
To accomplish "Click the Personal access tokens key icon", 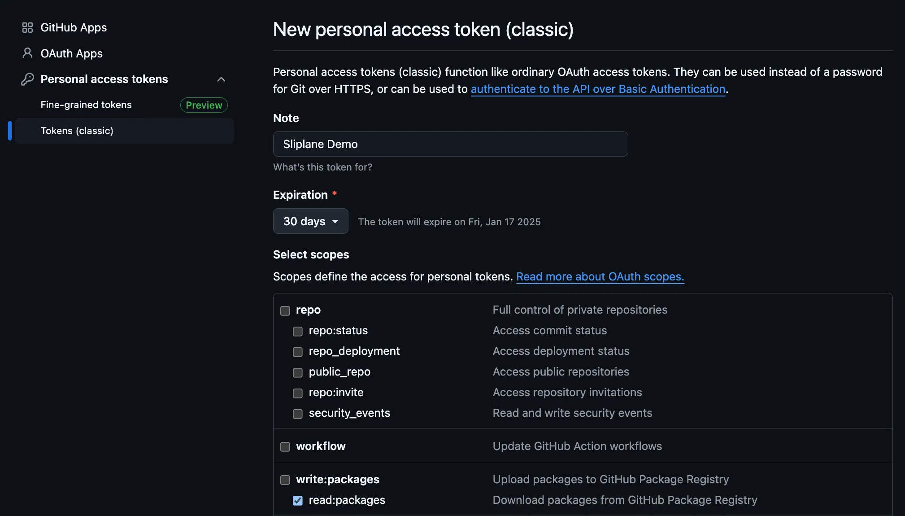I will click(27, 79).
